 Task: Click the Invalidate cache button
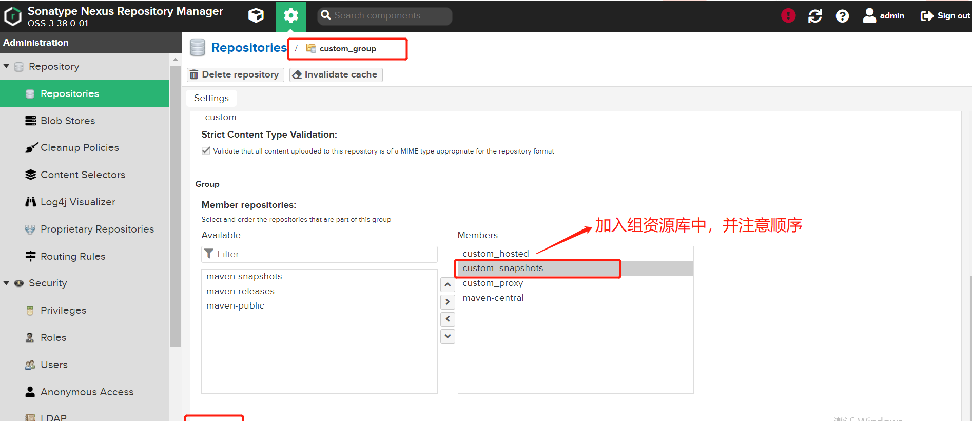tap(336, 75)
